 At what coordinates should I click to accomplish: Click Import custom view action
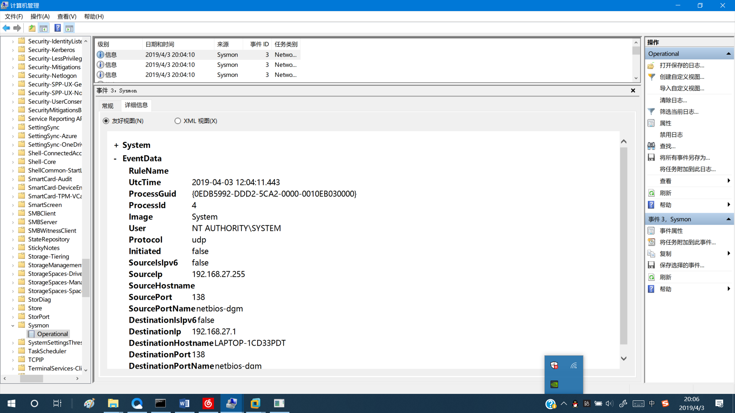[x=682, y=88]
